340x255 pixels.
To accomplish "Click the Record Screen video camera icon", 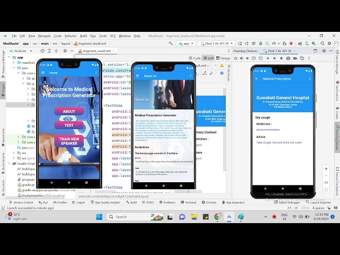I will point(295,58).
